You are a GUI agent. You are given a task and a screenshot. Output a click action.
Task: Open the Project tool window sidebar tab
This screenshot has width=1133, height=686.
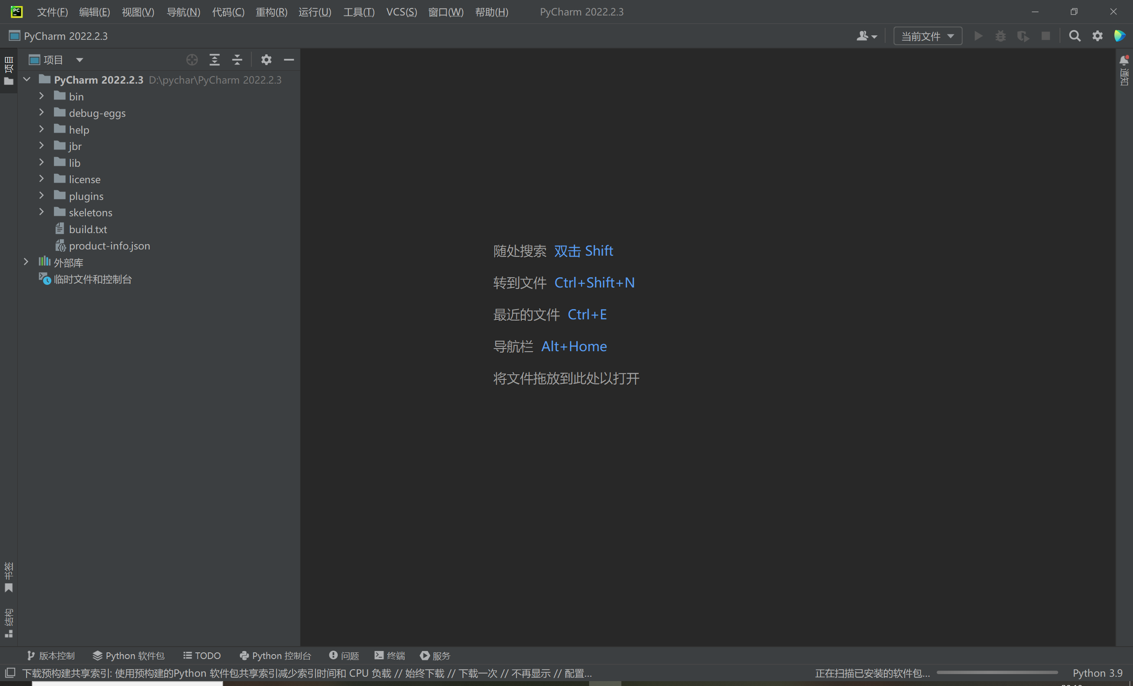(9, 71)
